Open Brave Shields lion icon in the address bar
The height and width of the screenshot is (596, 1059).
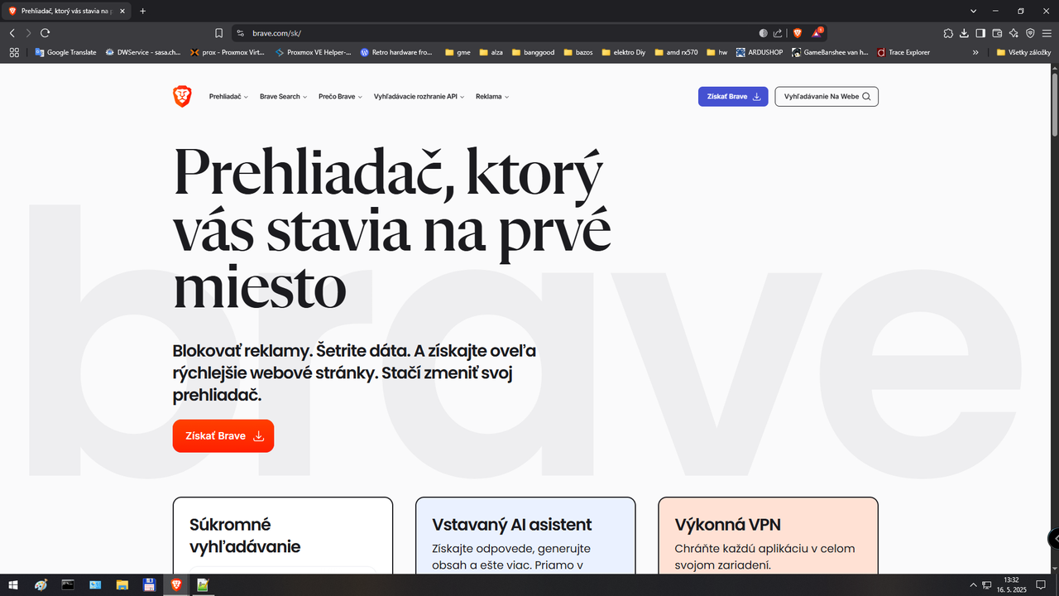tap(798, 33)
